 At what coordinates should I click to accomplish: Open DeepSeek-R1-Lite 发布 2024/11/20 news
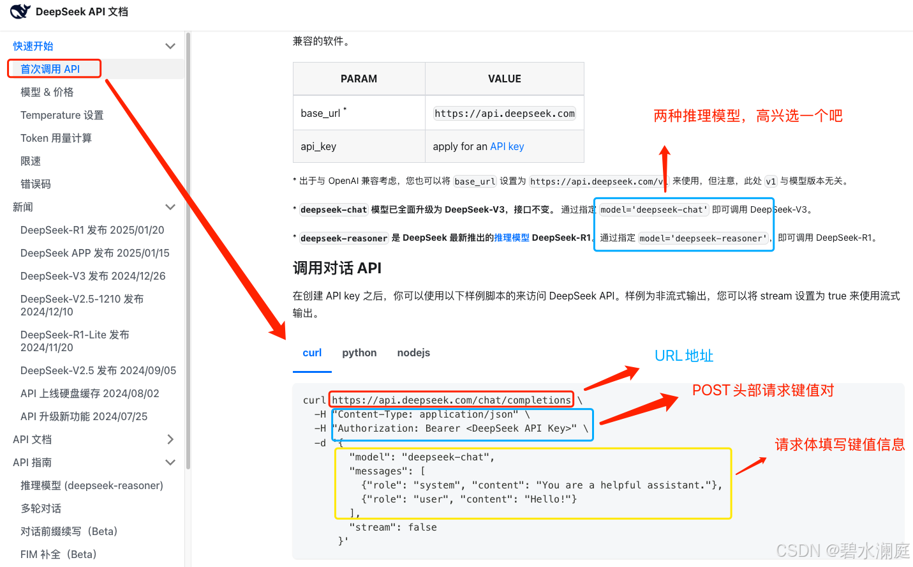(x=75, y=341)
